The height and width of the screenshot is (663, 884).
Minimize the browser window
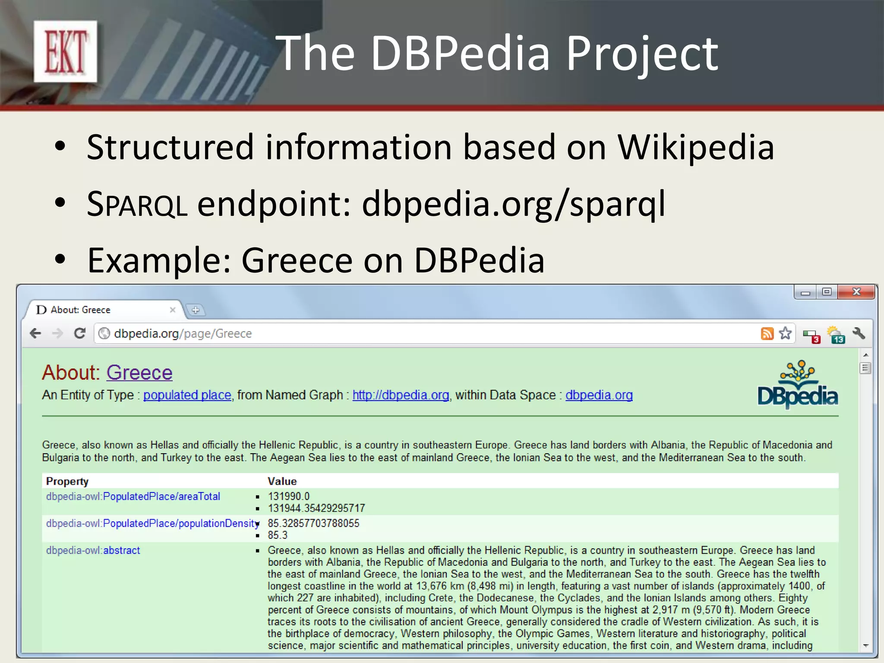(x=805, y=292)
